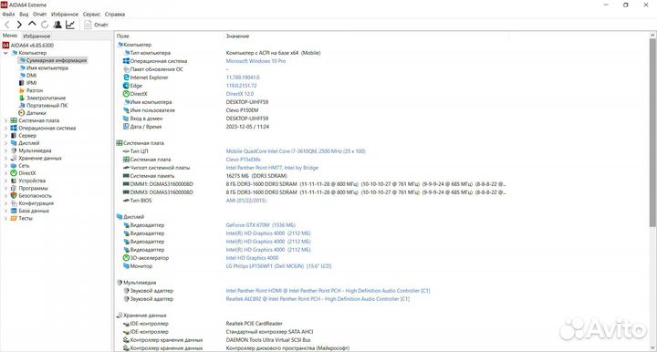The height and width of the screenshot is (352, 657).
Task: Click the Тесты tree icon
Action: click(x=14, y=219)
